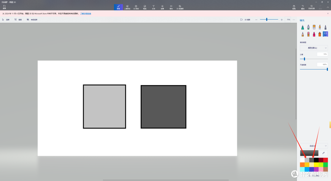Choose the Crop tool
331x181 pixels.
[x=18, y=20]
